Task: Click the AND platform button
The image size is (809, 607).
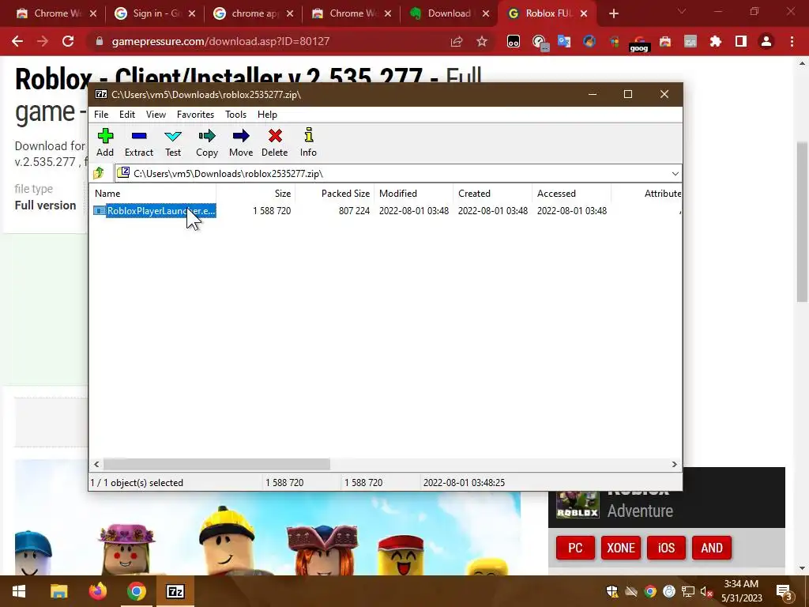Action: click(x=712, y=548)
